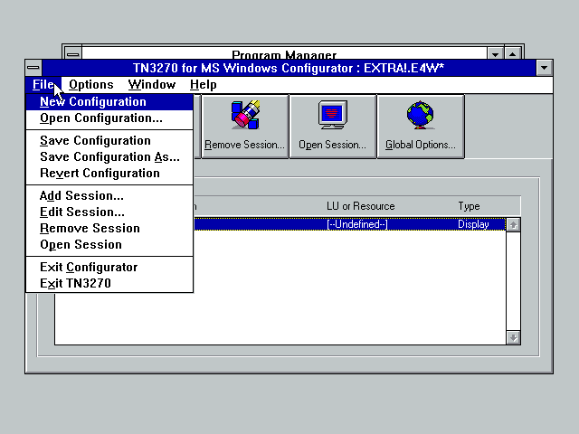Image resolution: width=579 pixels, height=434 pixels.
Task: Click the Global Options globe icon
Action: (420, 115)
